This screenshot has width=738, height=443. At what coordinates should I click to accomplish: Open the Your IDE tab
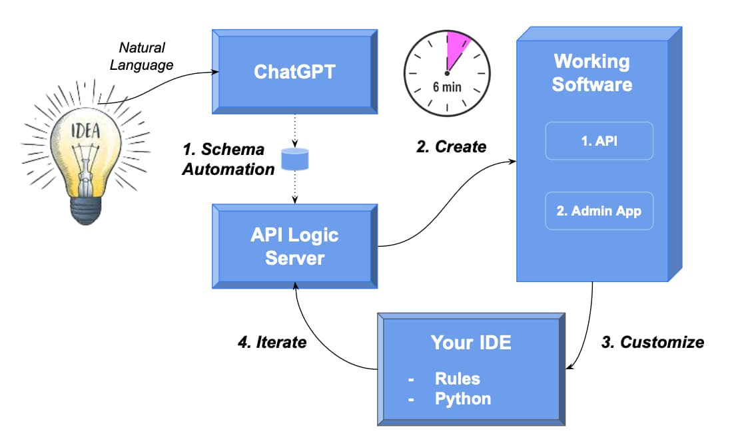[473, 343]
